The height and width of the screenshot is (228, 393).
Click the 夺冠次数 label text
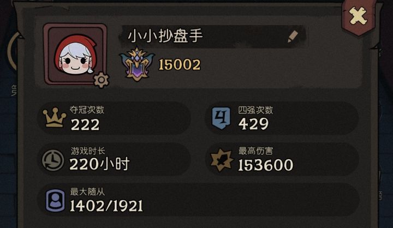pos(87,110)
